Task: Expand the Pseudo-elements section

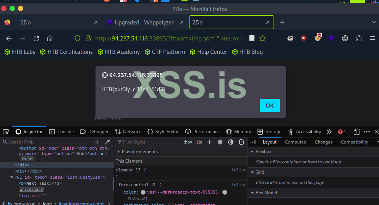Action: pos(118,152)
